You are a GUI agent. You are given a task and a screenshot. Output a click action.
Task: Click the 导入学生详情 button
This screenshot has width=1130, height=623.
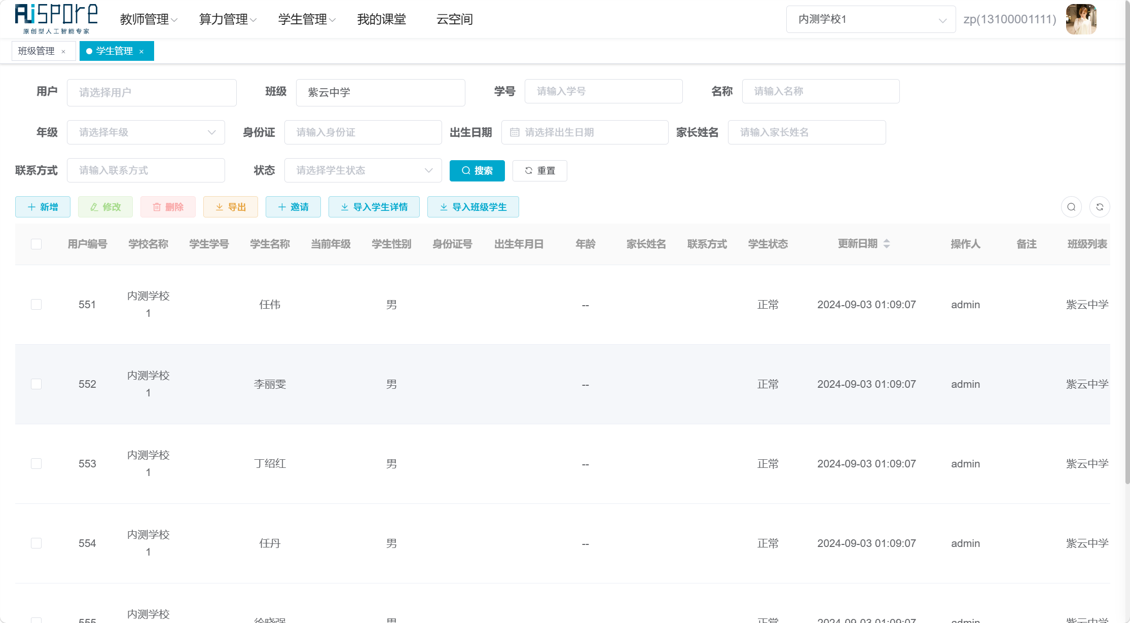pos(374,207)
